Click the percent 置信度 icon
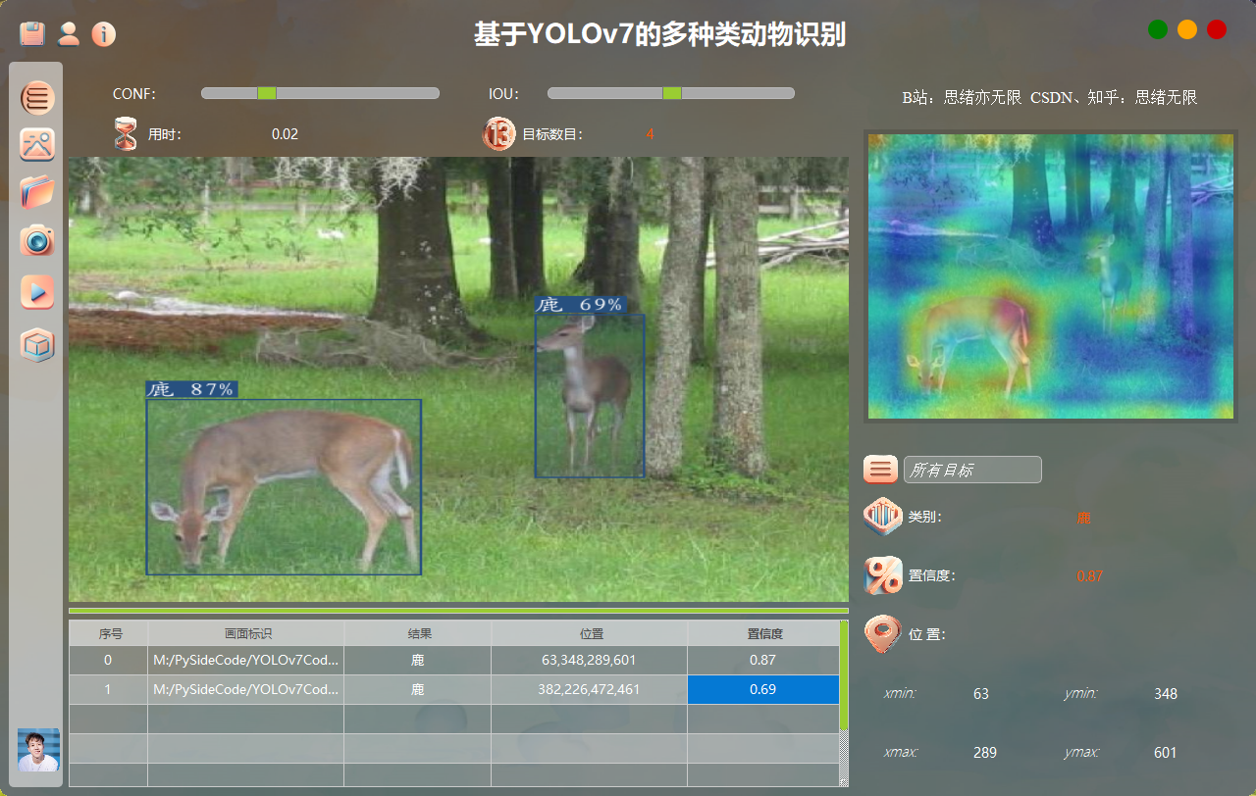The image size is (1256, 796). tap(882, 575)
